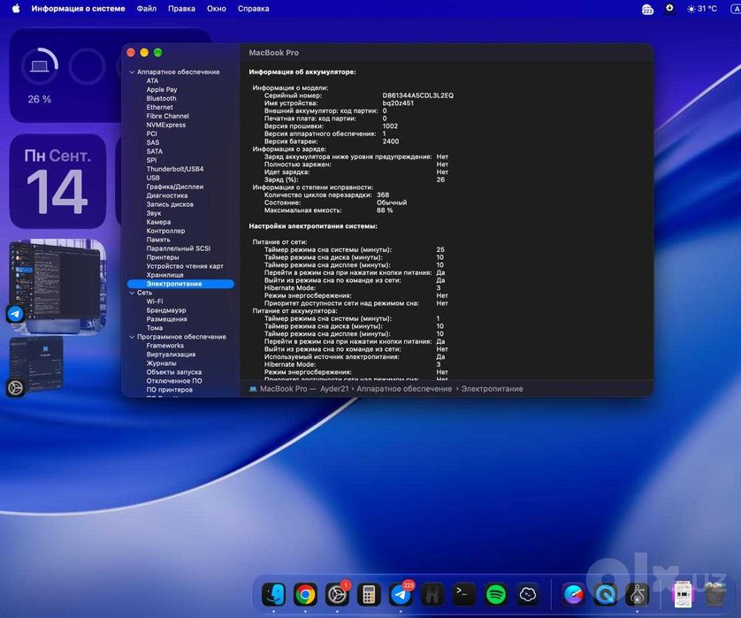Open the 31 °C weather menu bar item
This screenshot has width=741, height=618.
[x=702, y=9]
